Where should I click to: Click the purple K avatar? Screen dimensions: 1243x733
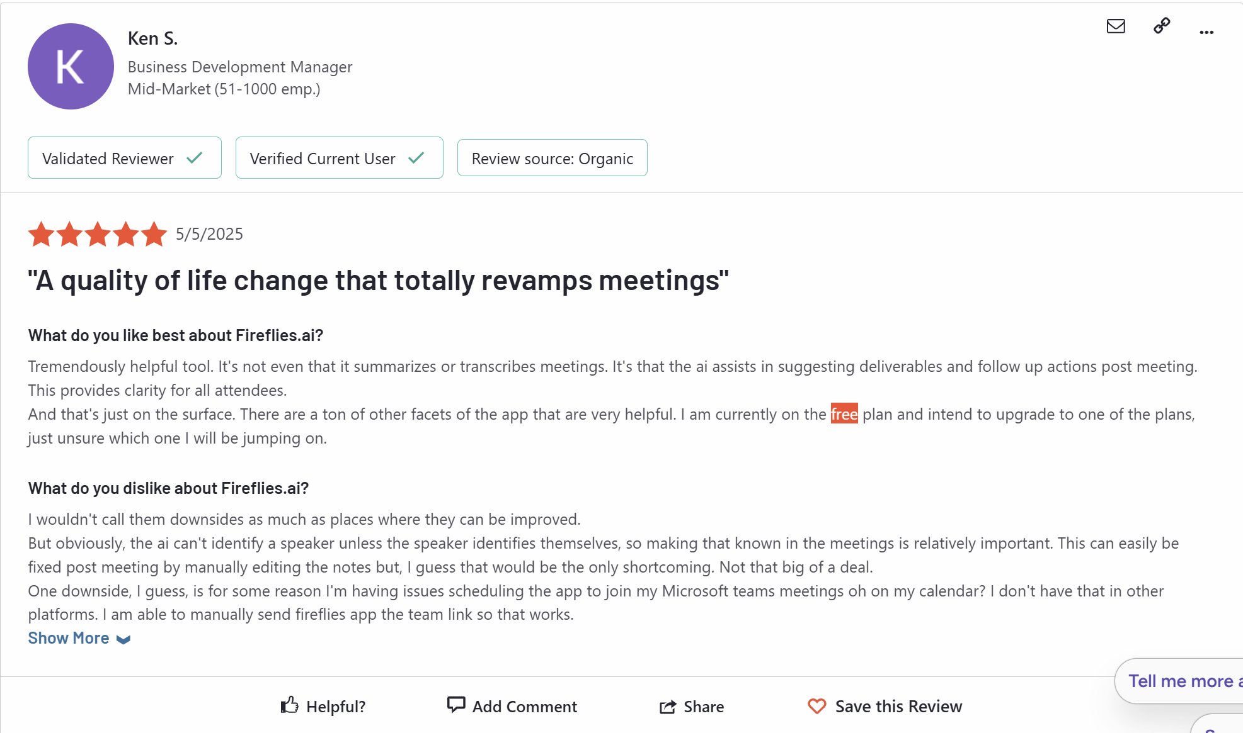(71, 67)
